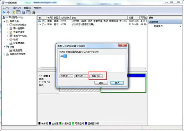184x131 pixels.
Task: Click the 添加(D)... button
Action: pos(66,76)
